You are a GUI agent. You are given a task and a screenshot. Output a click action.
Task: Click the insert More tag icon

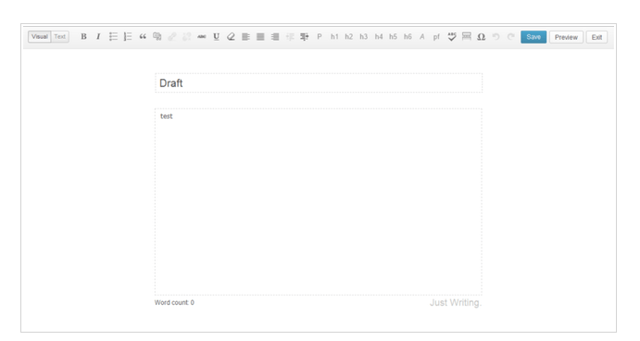pos(467,37)
